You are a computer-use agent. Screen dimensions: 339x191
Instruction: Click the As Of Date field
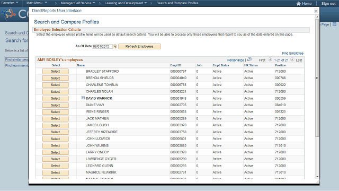point(102,46)
